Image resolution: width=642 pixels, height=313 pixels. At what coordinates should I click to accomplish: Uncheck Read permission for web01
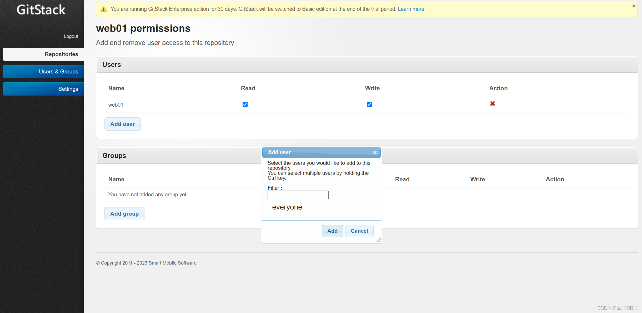coord(245,105)
